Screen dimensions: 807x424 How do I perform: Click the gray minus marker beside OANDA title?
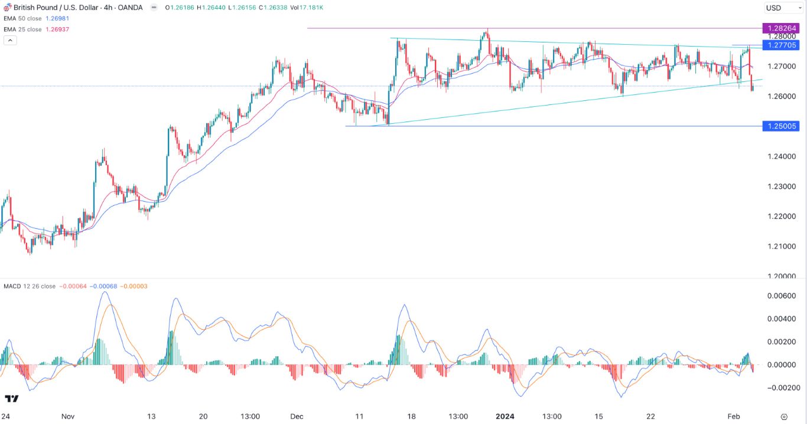[x=154, y=7]
